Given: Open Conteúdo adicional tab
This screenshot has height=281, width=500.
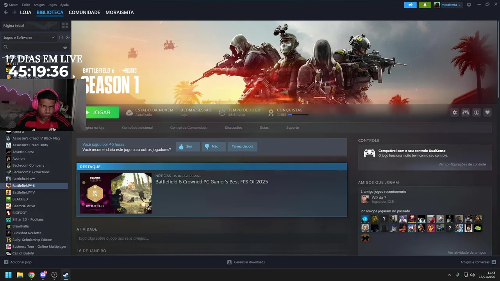Looking at the screenshot, I should (137, 128).
